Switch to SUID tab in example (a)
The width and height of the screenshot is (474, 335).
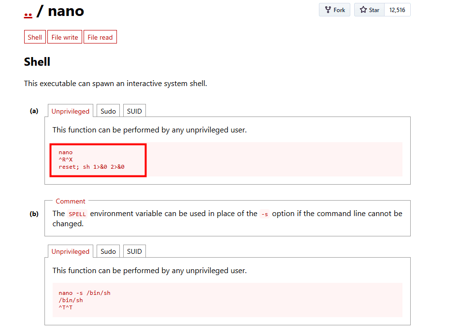pos(134,111)
